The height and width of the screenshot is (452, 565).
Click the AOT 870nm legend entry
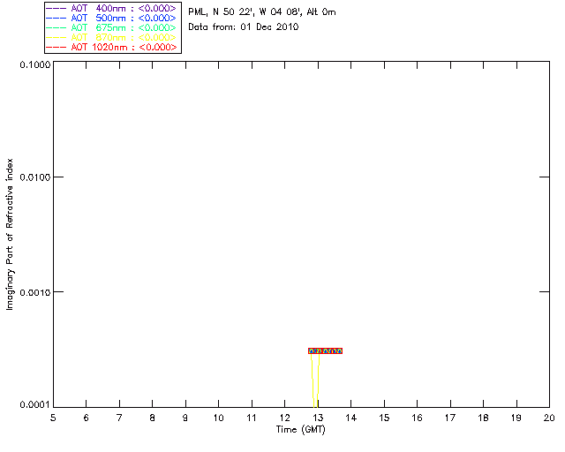click(x=111, y=37)
